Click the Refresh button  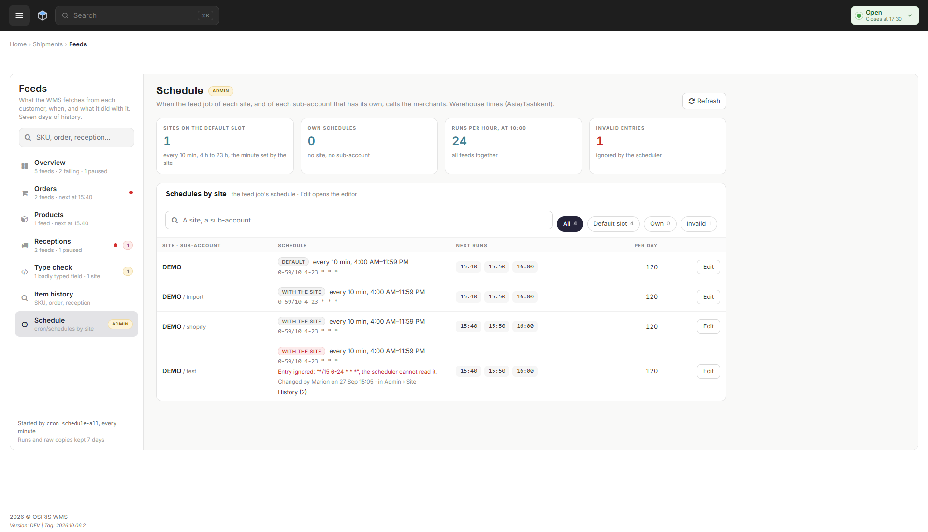[x=704, y=101]
